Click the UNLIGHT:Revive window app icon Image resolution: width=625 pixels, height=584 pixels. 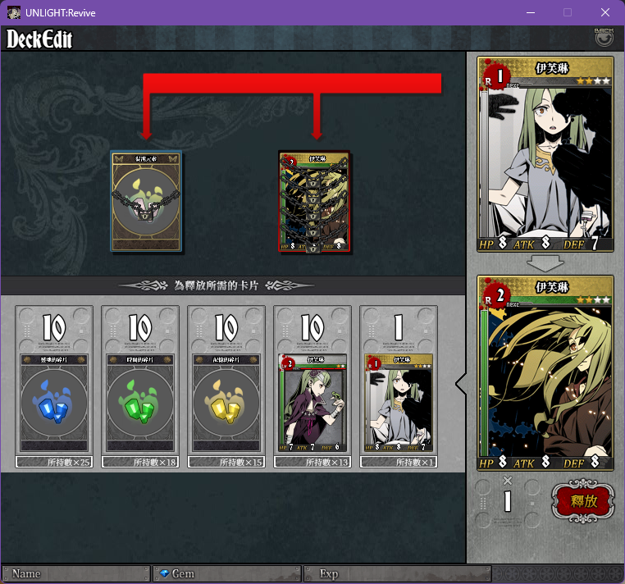tap(14, 12)
